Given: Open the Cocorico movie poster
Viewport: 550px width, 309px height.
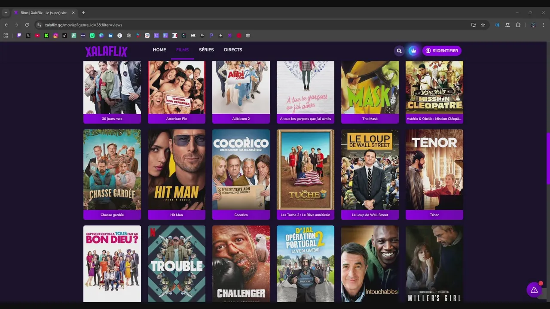Looking at the screenshot, I should coord(241,170).
